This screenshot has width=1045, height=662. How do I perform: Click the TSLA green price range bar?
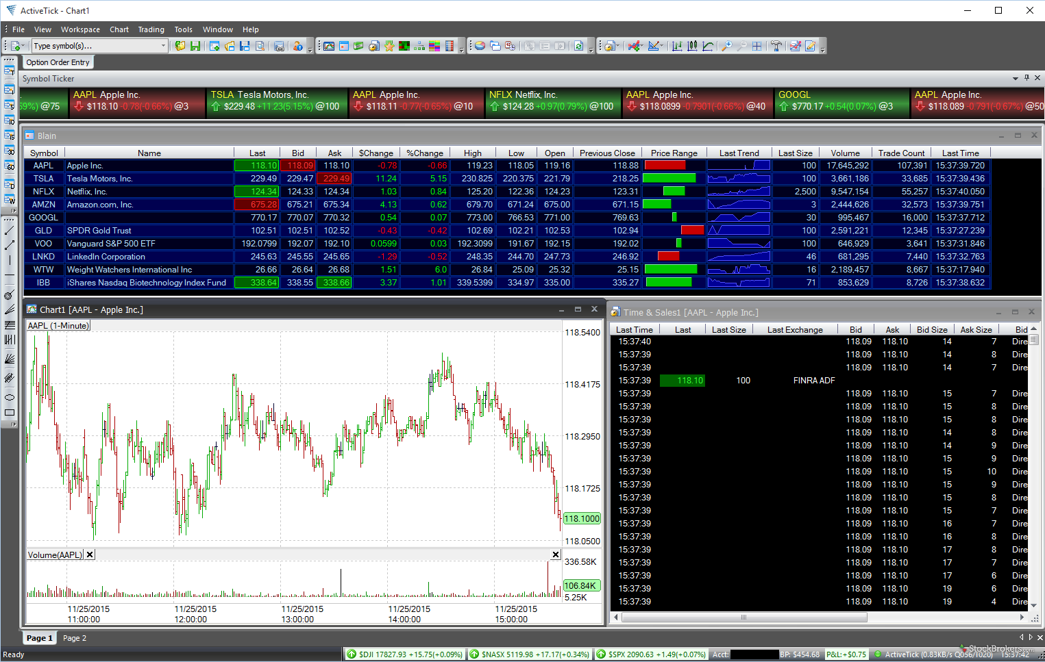670,178
